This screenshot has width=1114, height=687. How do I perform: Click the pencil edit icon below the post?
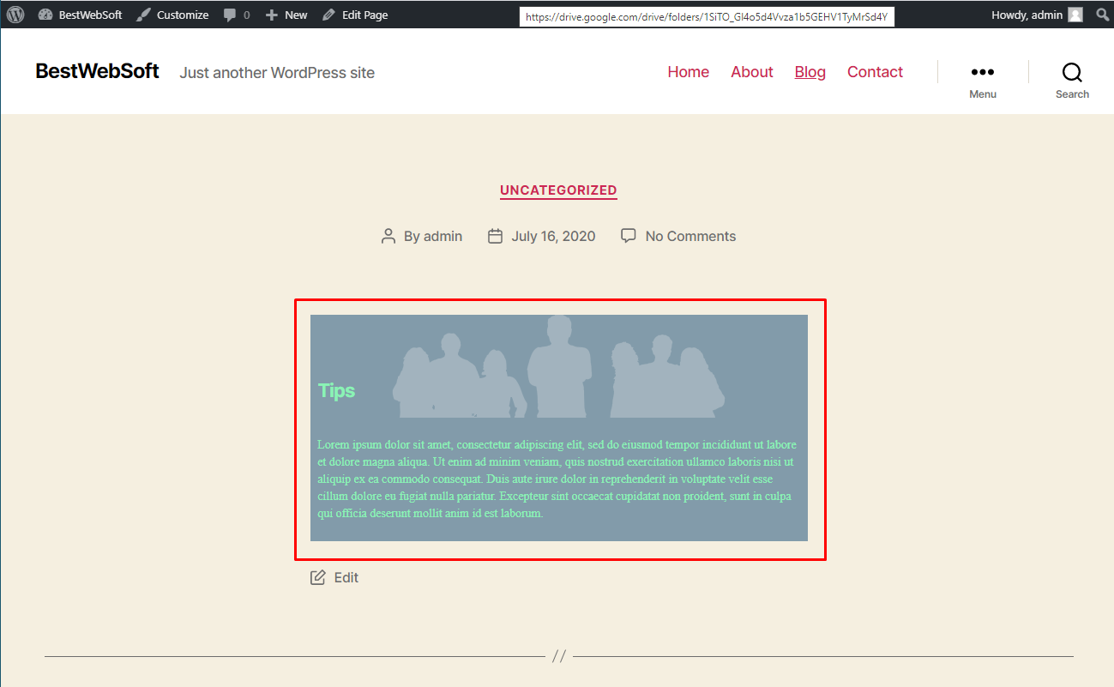pyautogui.click(x=318, y=577)
